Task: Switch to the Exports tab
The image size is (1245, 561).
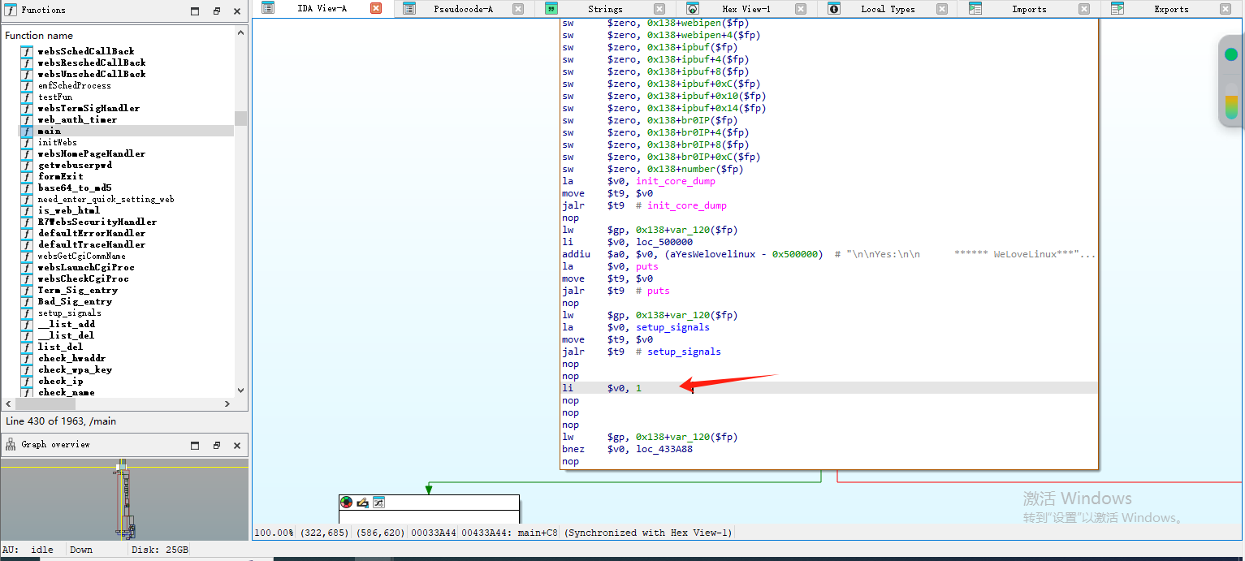Action: [x=1171, y=9]
